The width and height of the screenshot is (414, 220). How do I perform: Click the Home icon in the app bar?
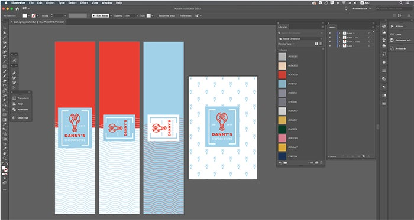[x=17, y=9]
